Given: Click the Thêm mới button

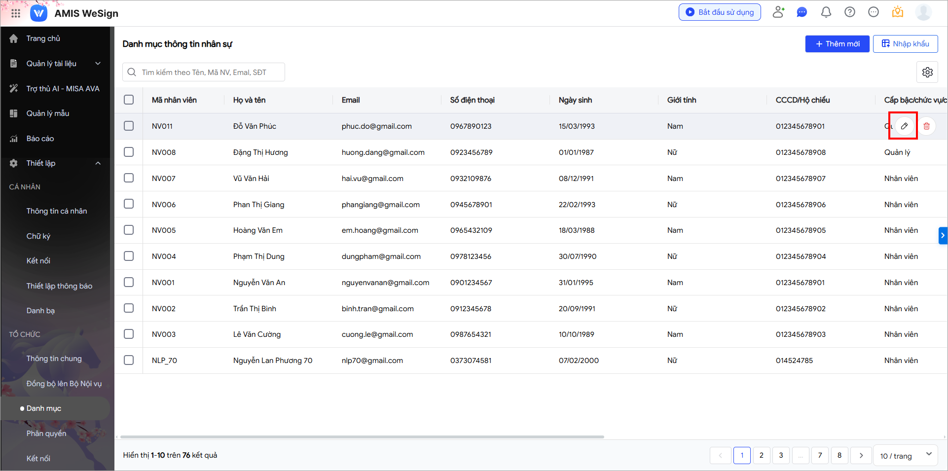Looking at the screenshot, I should click(837, 44).
